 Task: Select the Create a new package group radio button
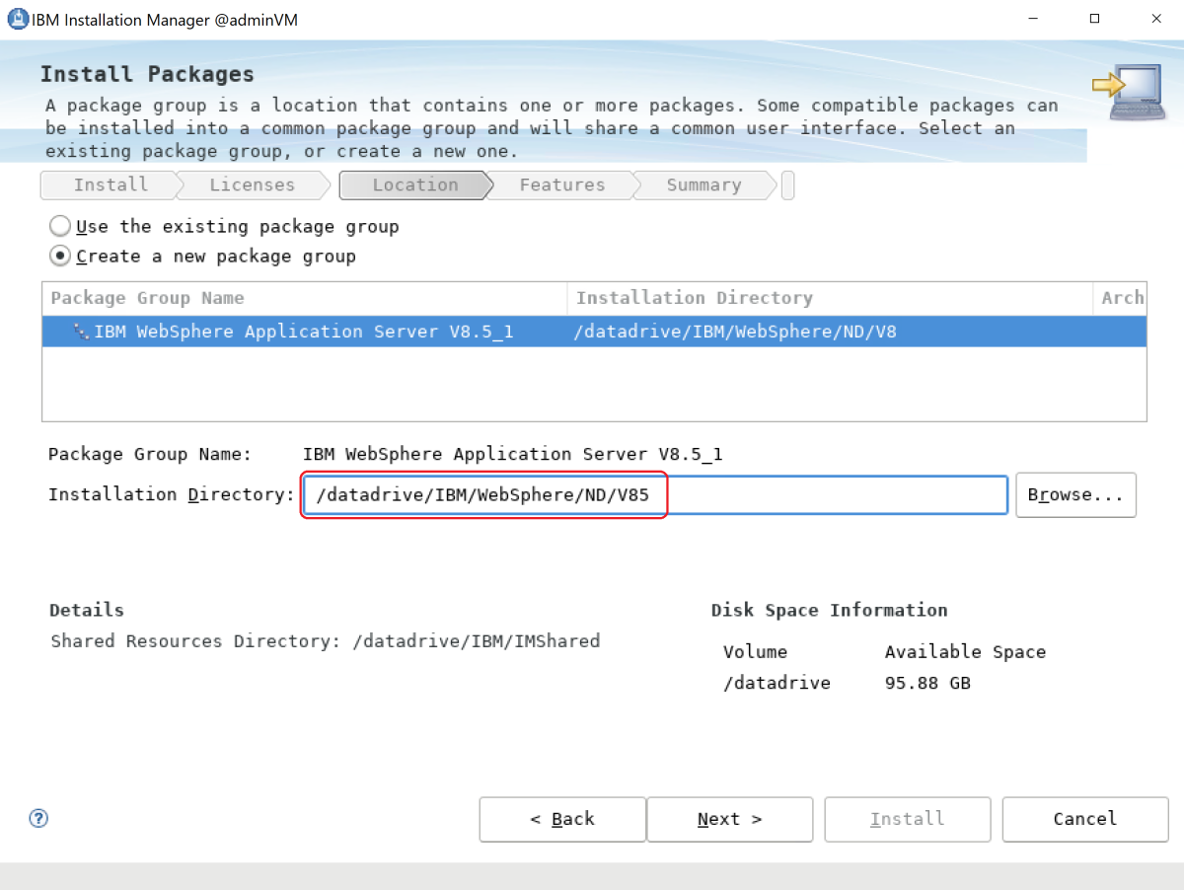click(59, 256)
